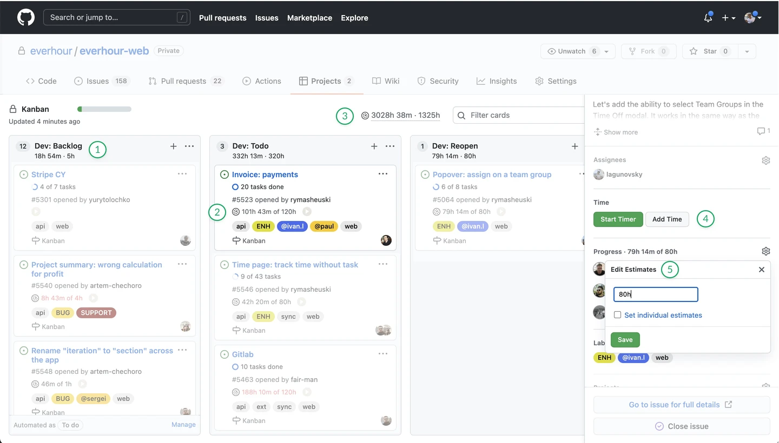Open the Dev: Todo column menu
This screenshot has width=779, height=443.
[390, 146]
